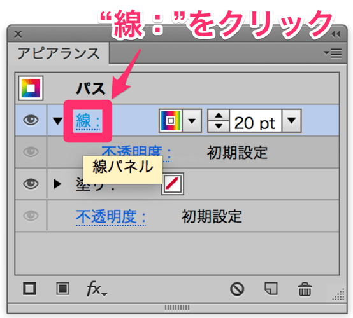Select the アピアランス tab

(59, 53)
